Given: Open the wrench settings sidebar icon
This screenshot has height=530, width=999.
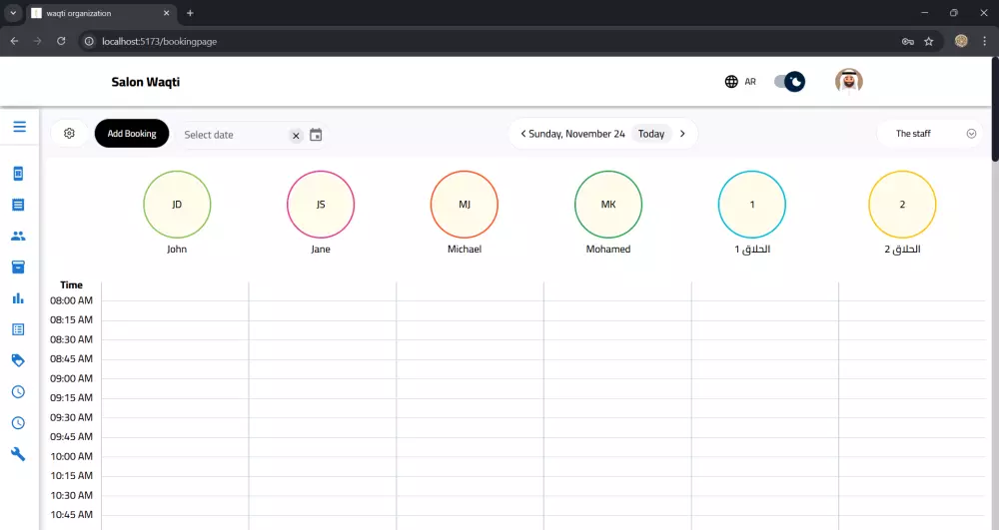Looking at the screenshot, I should point(18,454).
